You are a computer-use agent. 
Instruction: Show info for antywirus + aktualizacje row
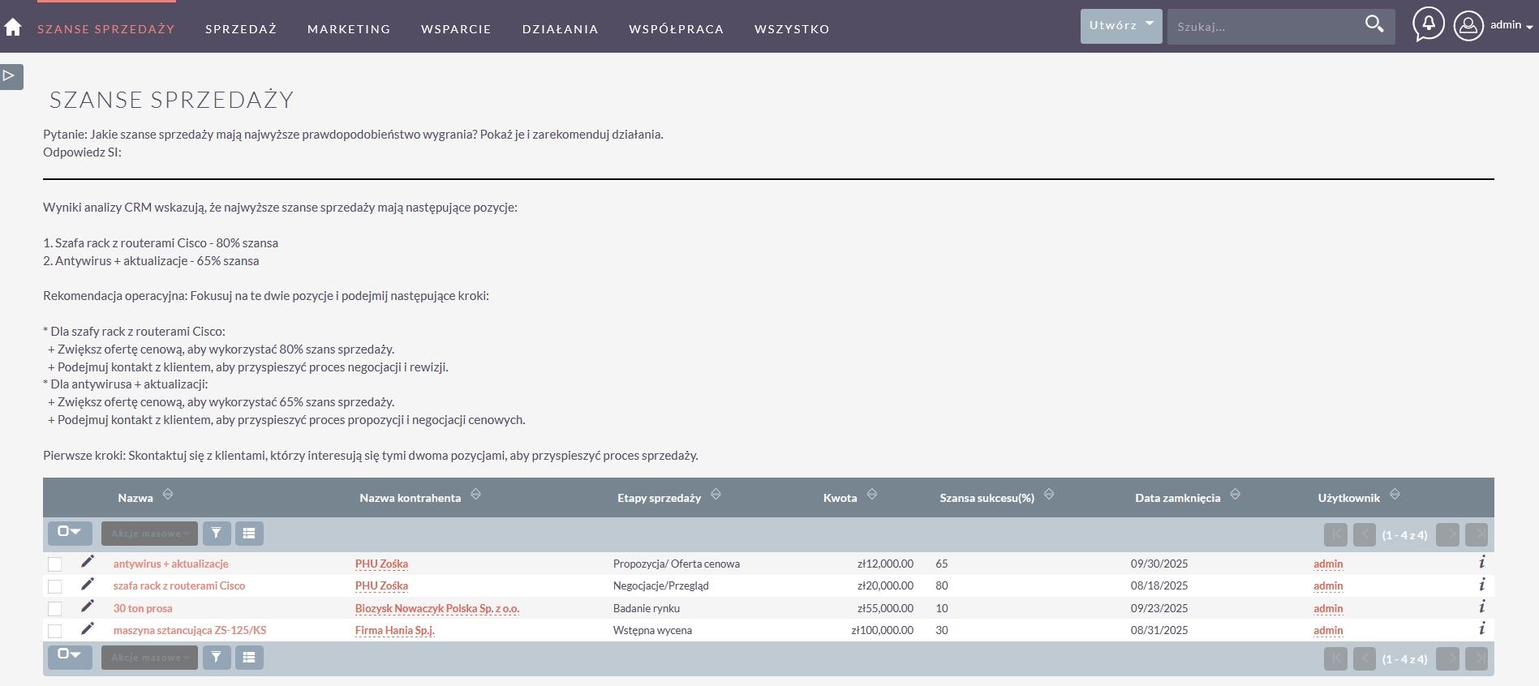pos(1481,562)
